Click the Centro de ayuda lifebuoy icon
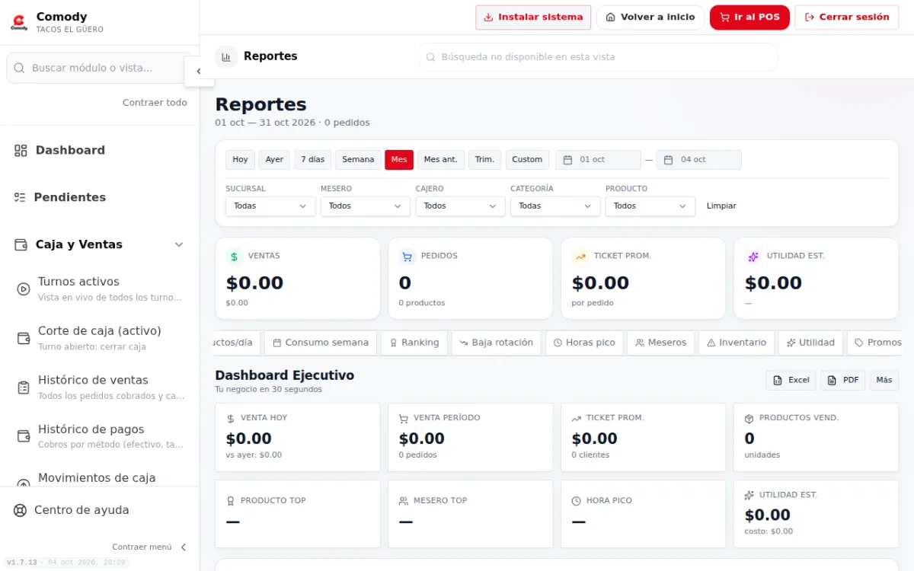The height and width of the screenshot is (571, 914). pos(21,510)
